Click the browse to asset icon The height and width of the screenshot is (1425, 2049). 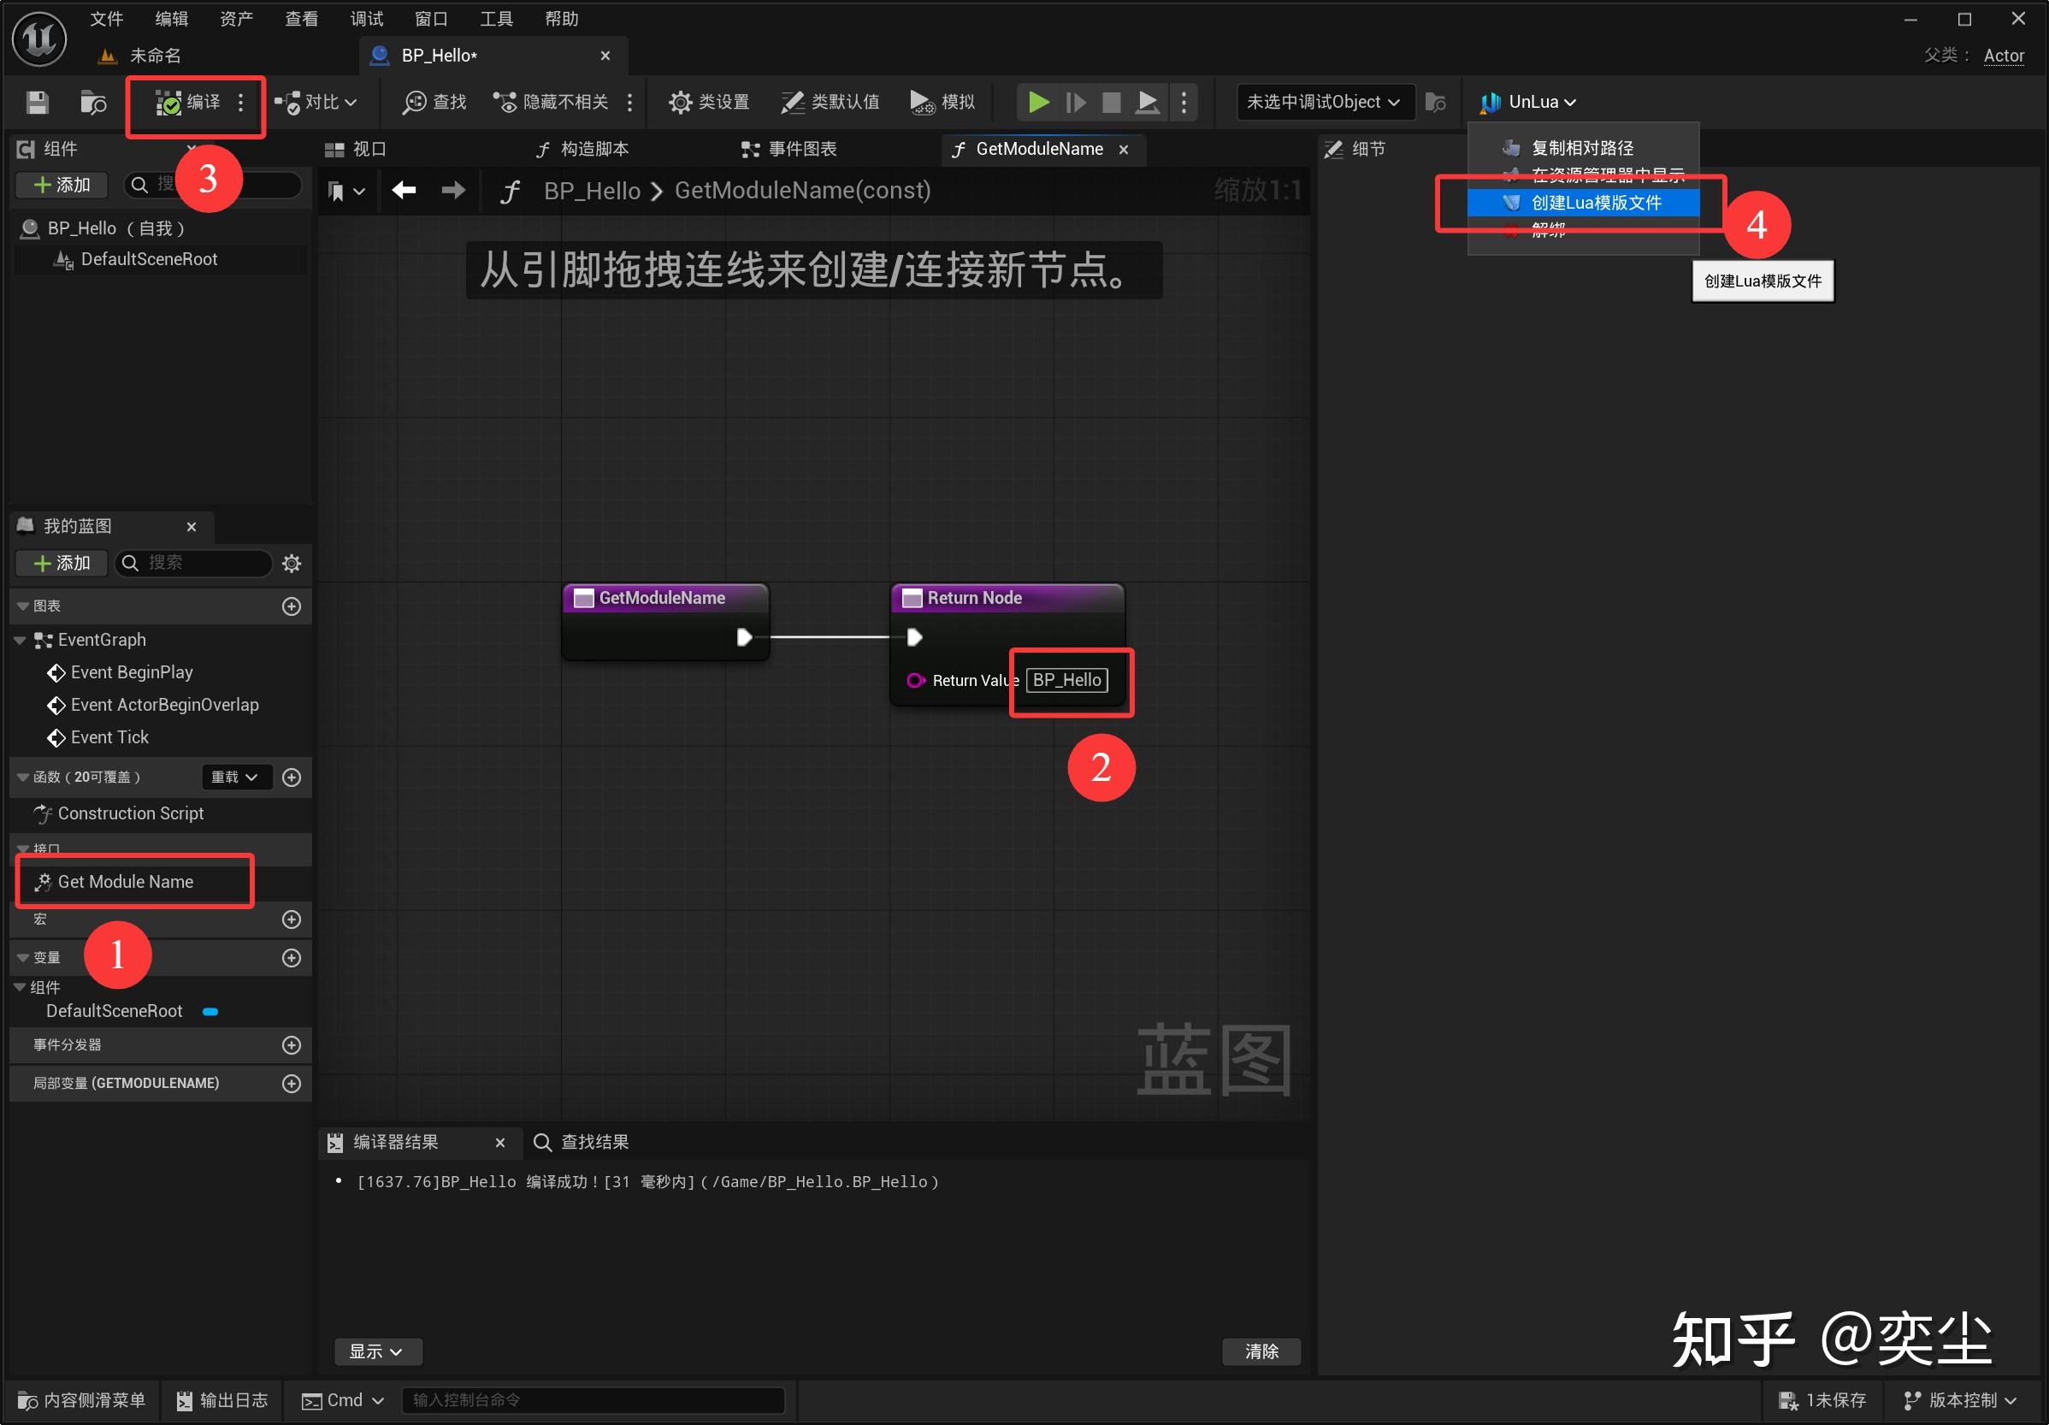[x=93, y=103]
